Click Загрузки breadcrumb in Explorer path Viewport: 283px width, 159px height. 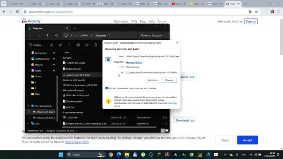pos(100,35)
